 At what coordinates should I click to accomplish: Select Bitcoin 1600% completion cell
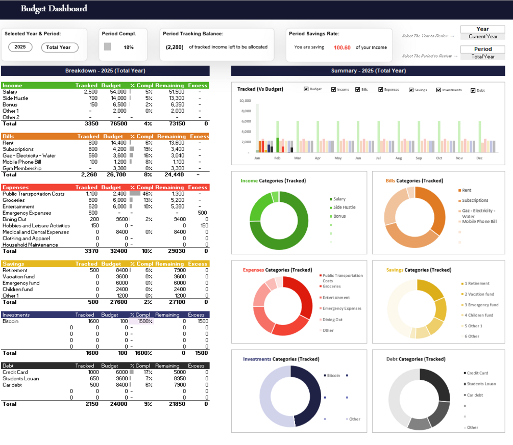[142, 321]
